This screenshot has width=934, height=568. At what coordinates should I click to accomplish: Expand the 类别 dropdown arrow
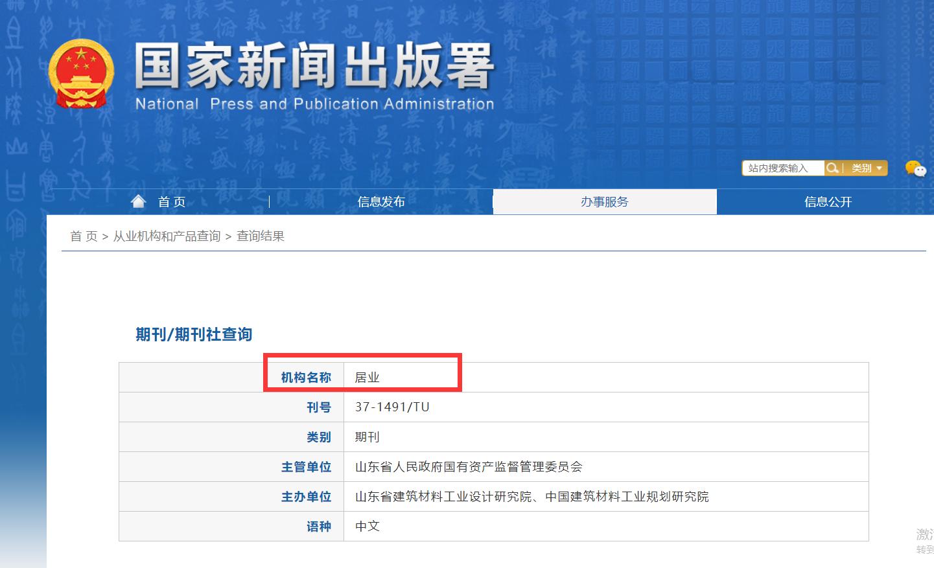click(880, 168)
